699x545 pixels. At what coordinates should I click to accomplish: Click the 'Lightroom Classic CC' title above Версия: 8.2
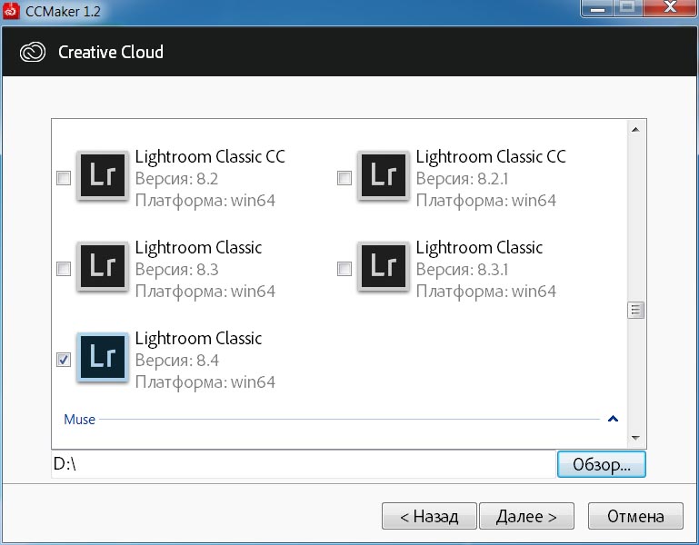[x=210, y=157]
